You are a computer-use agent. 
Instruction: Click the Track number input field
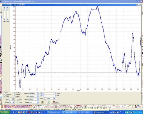11,99
